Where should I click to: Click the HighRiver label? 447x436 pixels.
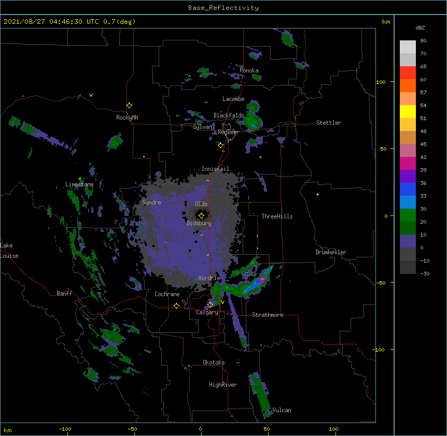[x=223, y=385]
